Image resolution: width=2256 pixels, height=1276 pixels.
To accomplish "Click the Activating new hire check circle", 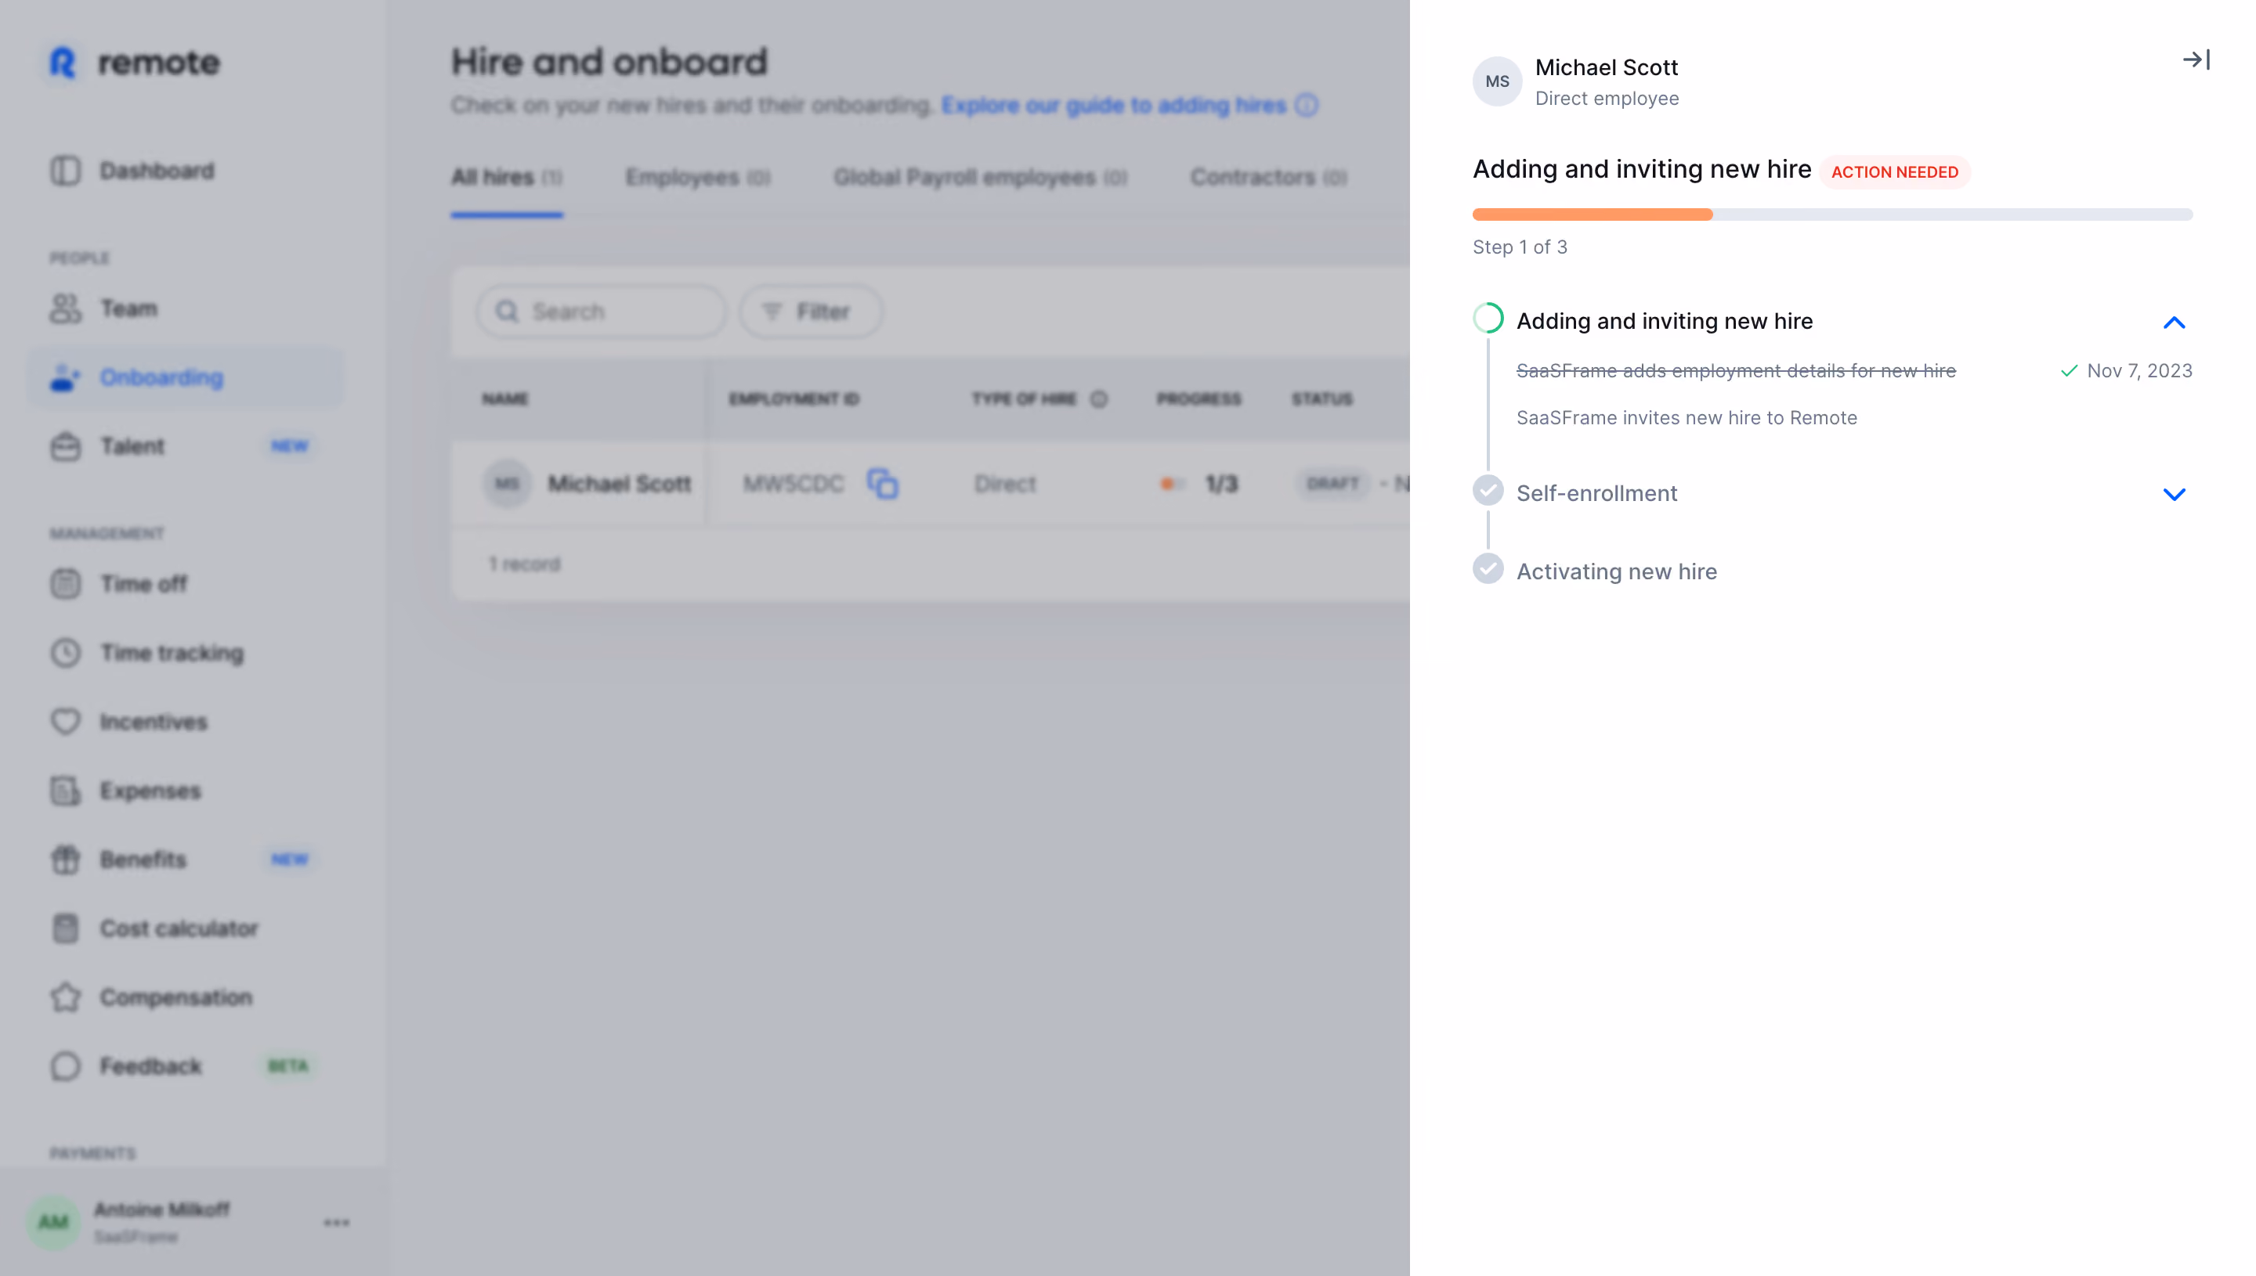I will pos(1488,569).
